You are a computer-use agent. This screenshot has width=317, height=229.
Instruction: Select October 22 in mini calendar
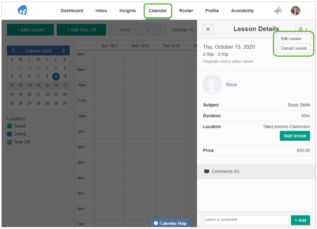[x=47, y=95]
